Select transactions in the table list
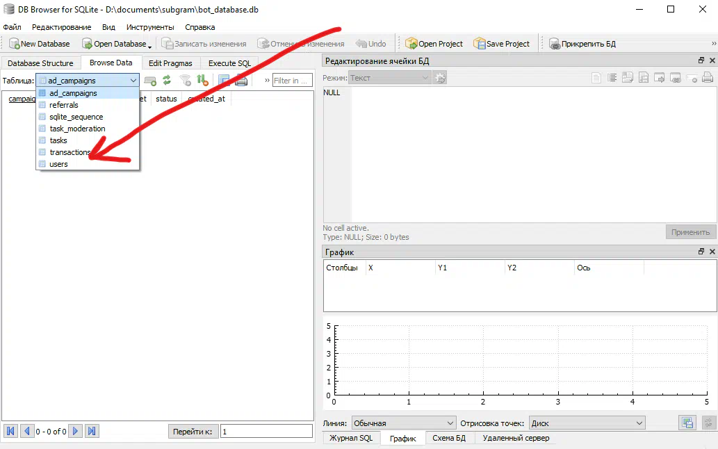 88,152
